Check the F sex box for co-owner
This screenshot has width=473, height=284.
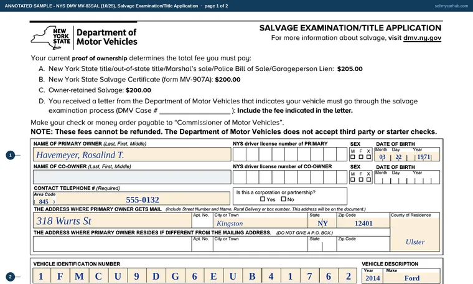(361, 179)
